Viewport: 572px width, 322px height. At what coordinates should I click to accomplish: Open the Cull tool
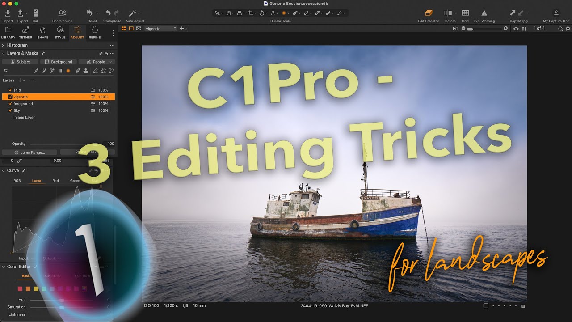point(36,13)
